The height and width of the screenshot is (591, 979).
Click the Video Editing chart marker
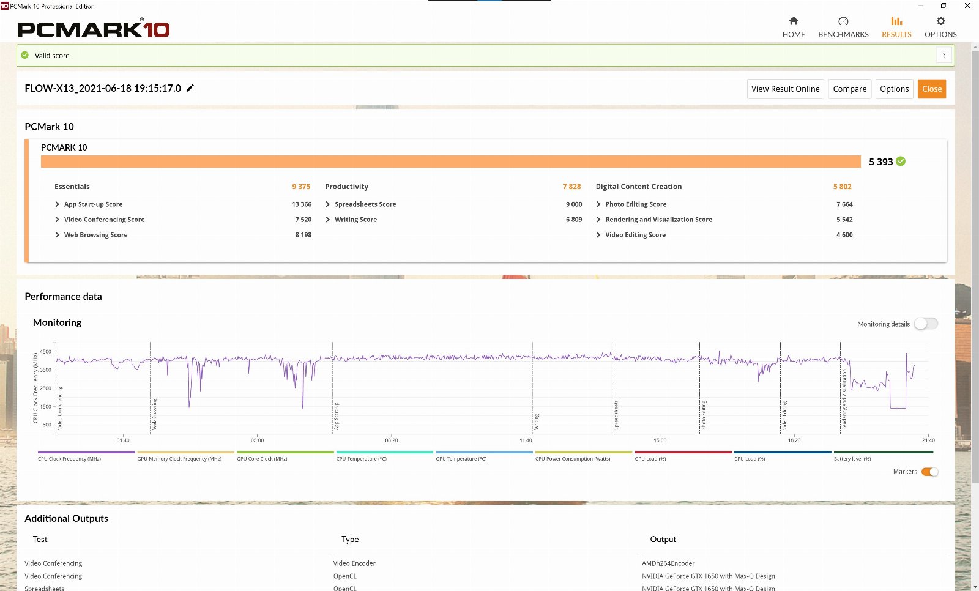784,415
